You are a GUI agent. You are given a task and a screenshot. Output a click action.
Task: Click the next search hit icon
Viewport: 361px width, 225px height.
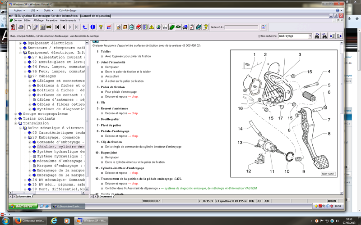click(339, 36)
